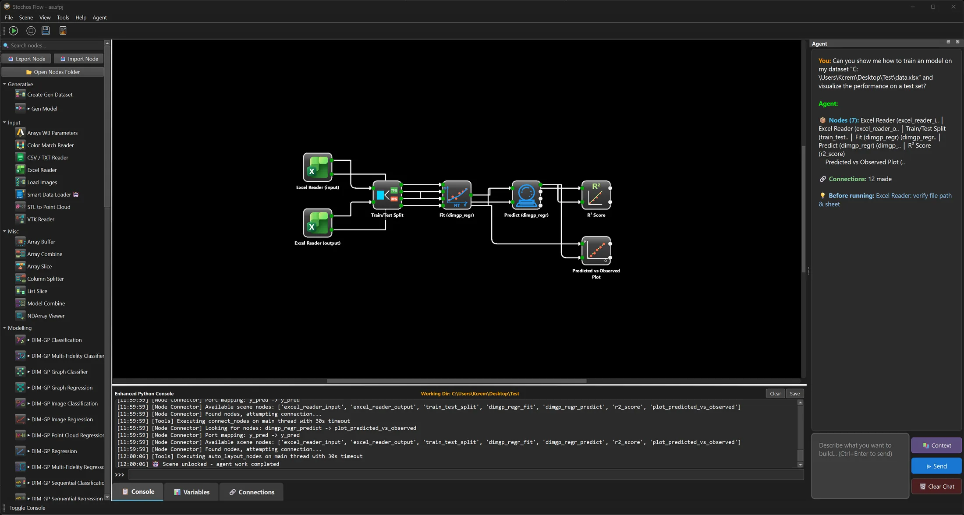The image size is (964, 515).
Task: Run the flow with the play icon
Action: coord(14,31)
